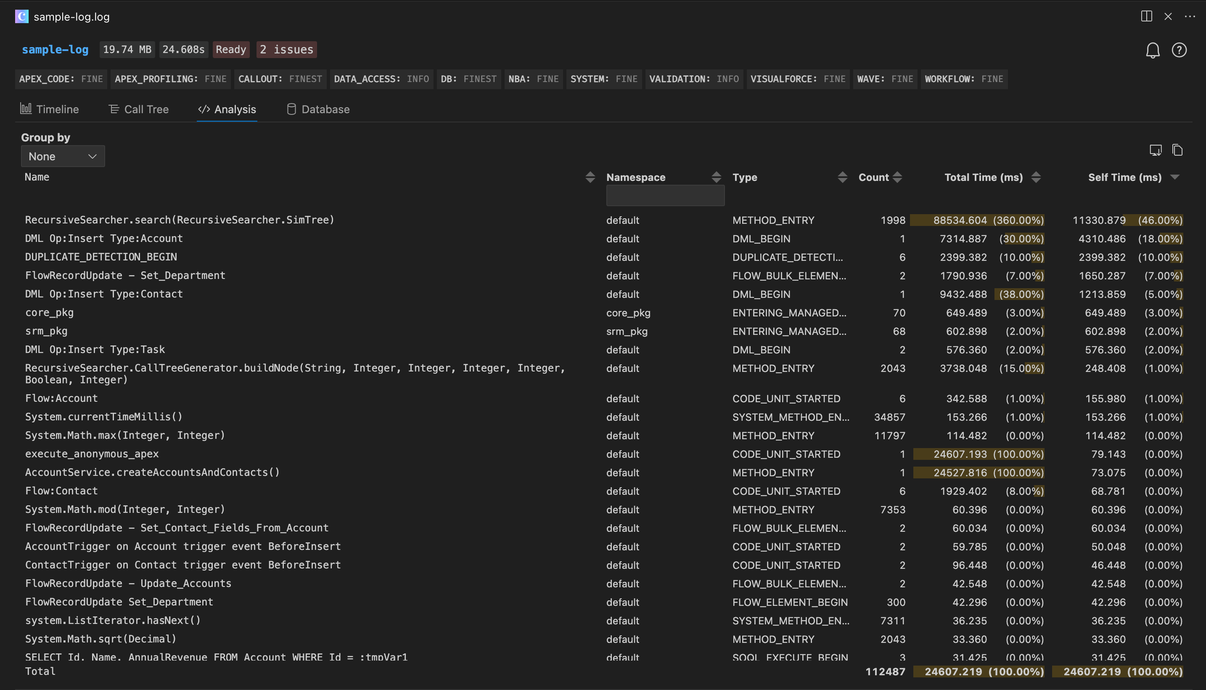Click Self Time descending sort arrow
Viewport: 1206px width, 690px height.
(1174, 177)
